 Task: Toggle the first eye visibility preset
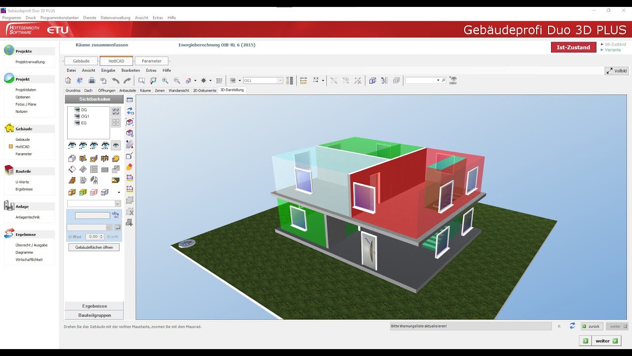point(72,145)
